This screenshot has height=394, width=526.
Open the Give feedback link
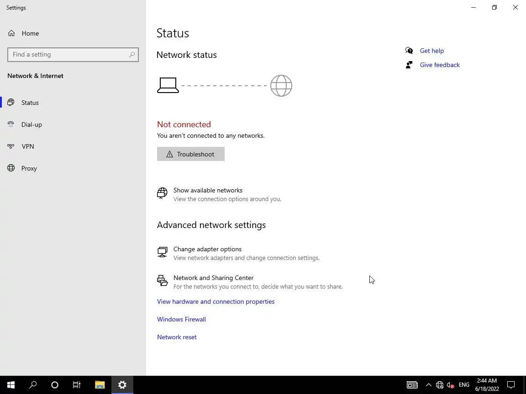tap(440, 65)
